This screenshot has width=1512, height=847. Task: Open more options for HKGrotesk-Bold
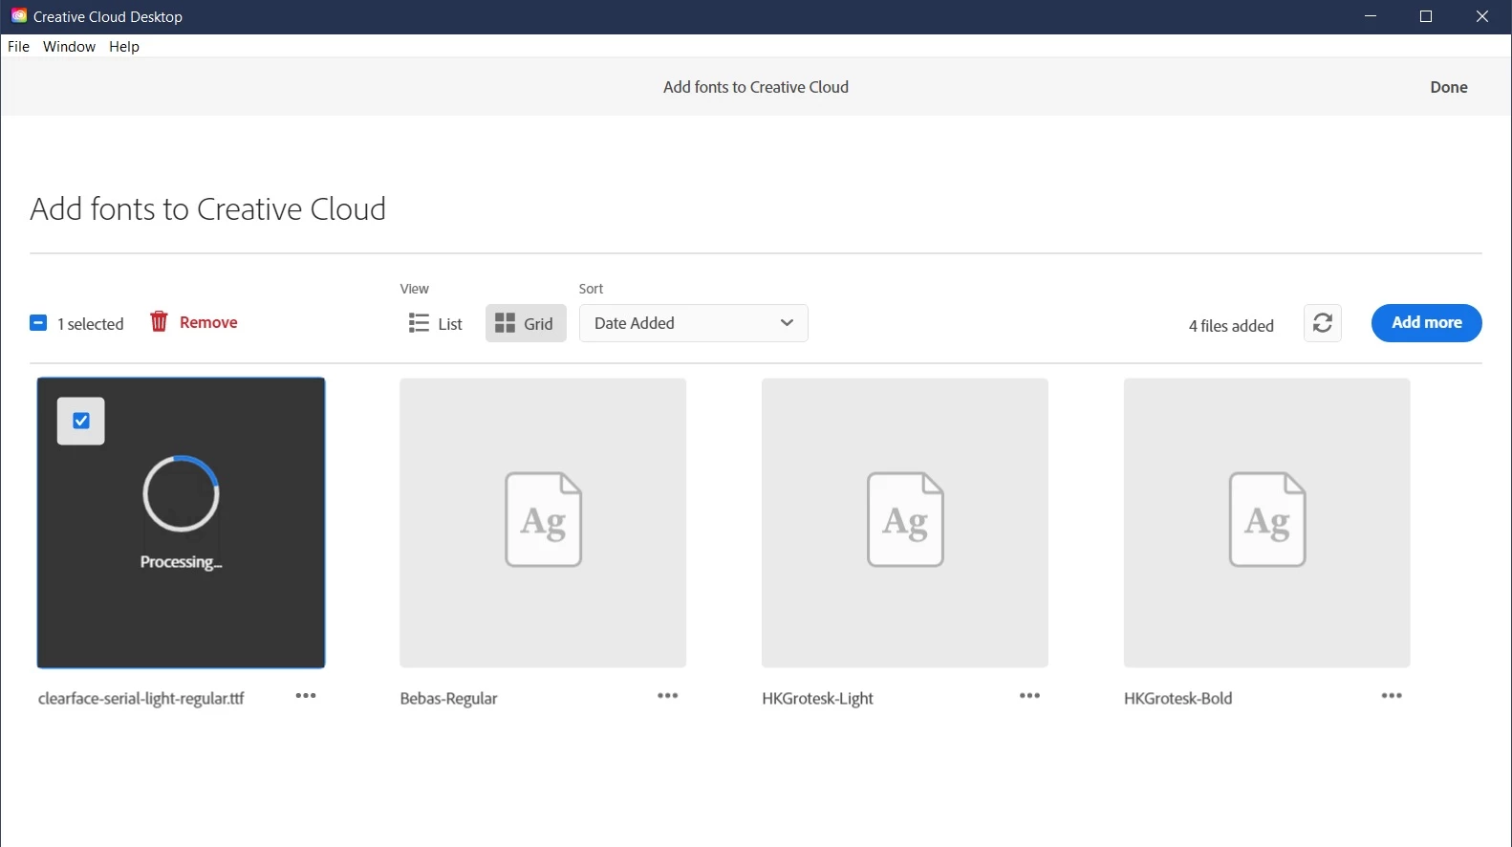pos(1392,696)
